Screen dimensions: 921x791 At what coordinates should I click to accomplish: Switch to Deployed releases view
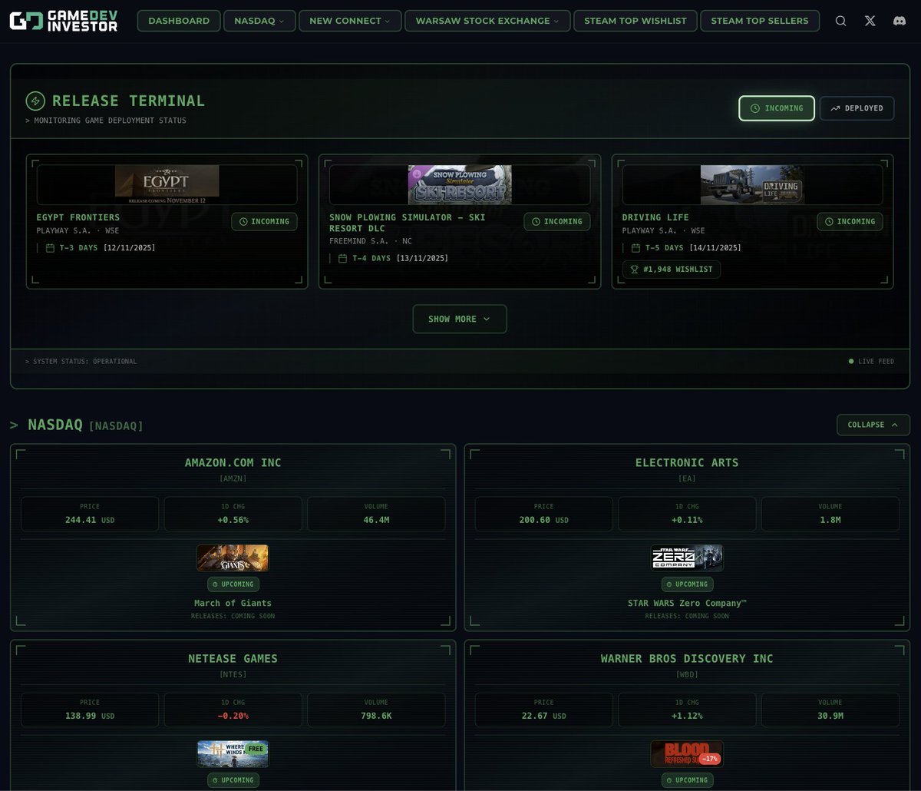pos(857,108)
